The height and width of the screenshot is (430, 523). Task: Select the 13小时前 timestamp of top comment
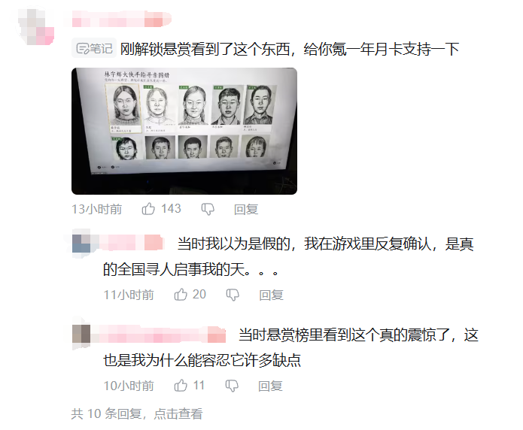97,209
